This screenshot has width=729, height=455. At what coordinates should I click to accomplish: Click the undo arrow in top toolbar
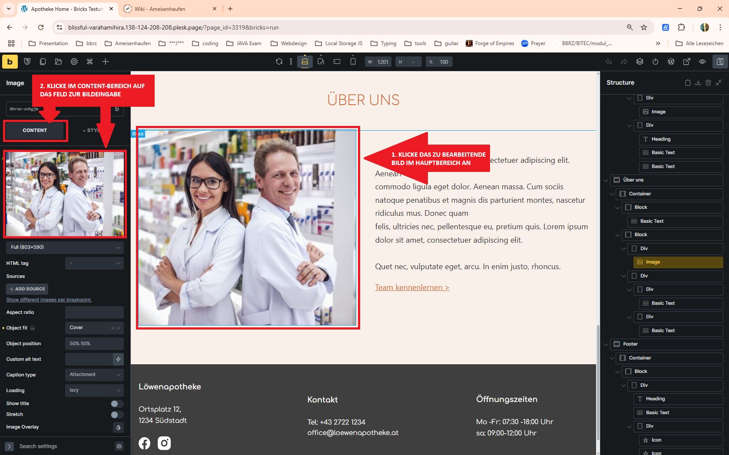pos(608,62)
